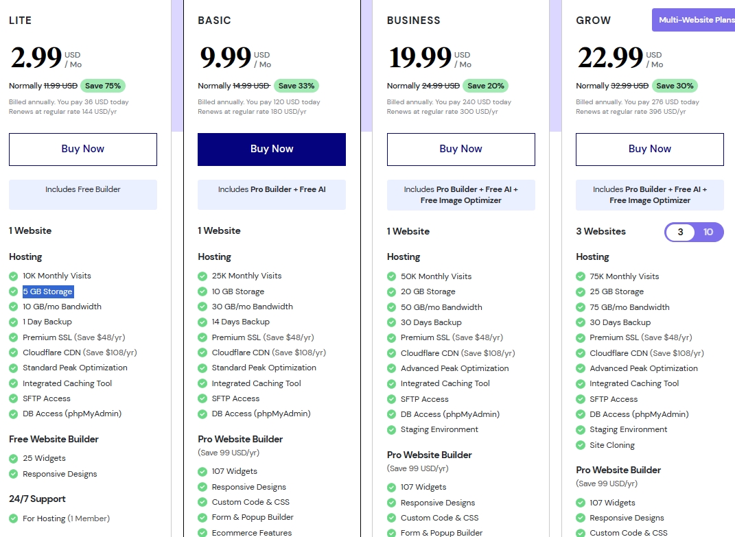
Task: Click check icon beside 14 Days Backup
Action: coord(202,322)
